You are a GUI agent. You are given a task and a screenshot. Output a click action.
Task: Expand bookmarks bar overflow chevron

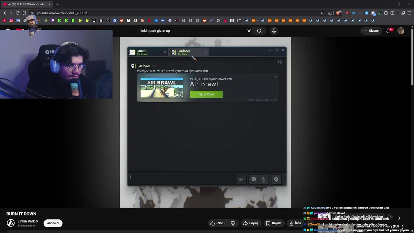point(406,20)
